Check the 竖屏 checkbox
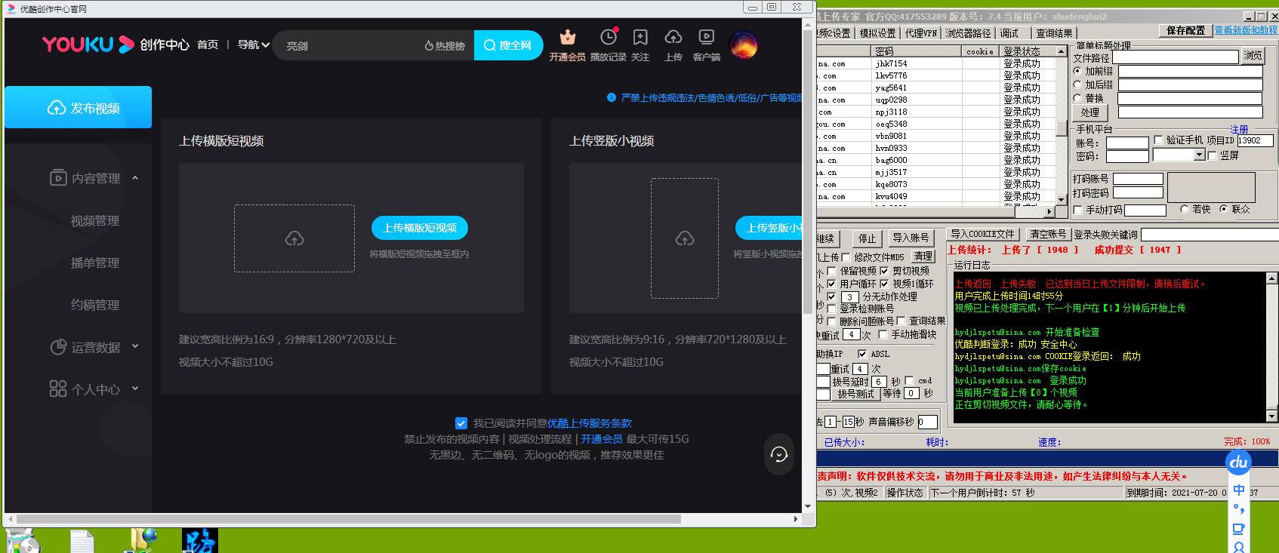The height and width of the screenshot is (553, 1279). point(1212,155)
